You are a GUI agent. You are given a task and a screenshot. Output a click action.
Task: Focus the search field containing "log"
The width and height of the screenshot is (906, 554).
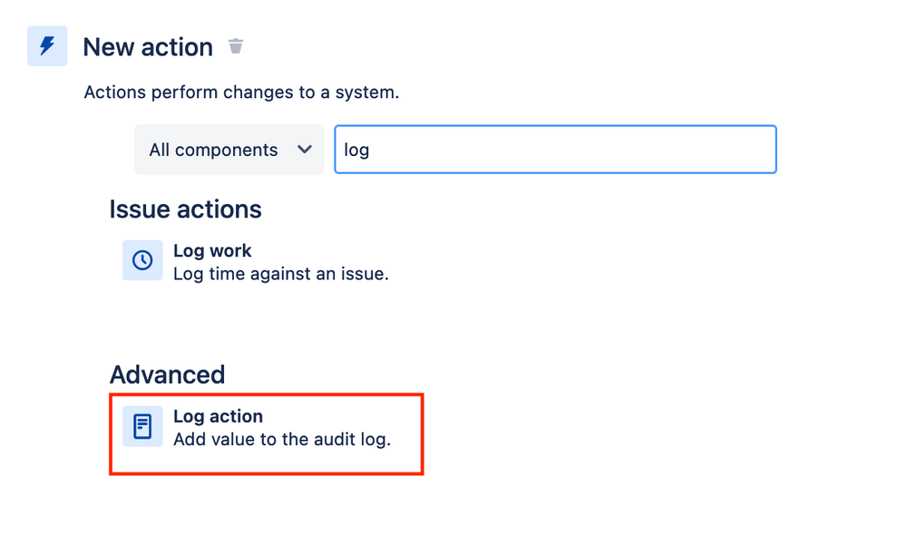coord(555,150)
